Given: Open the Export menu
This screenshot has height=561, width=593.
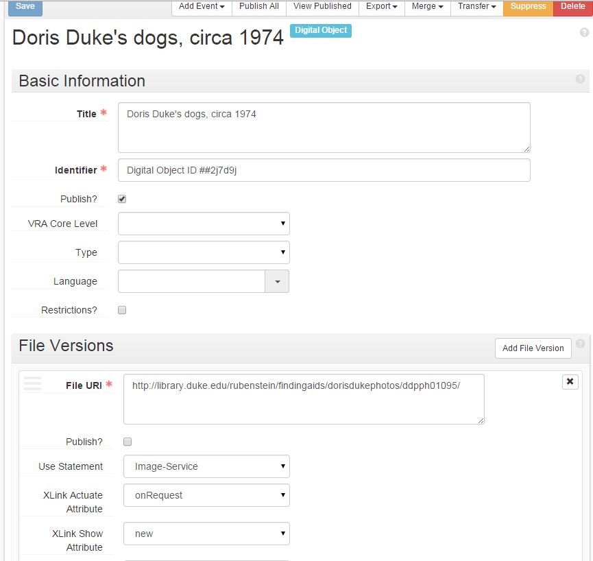Looking at the screenshot, I should (382, 7).
